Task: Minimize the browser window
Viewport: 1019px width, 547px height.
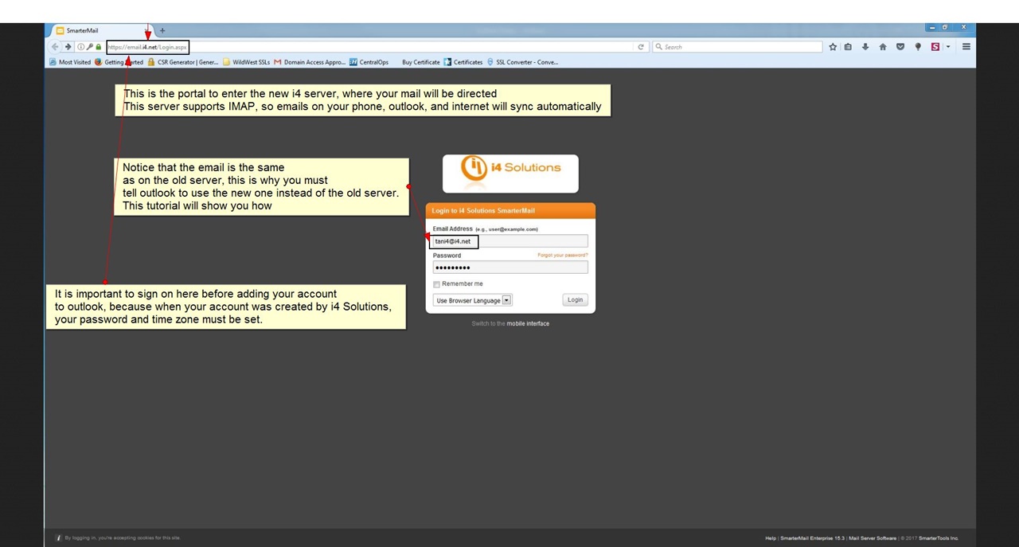Action: [x=932, y=28]
